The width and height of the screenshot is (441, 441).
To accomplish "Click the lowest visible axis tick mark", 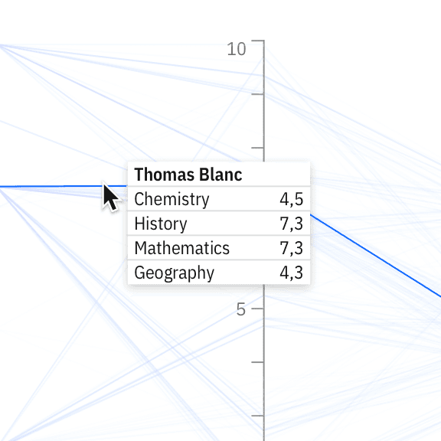I will tap(257, 416).
